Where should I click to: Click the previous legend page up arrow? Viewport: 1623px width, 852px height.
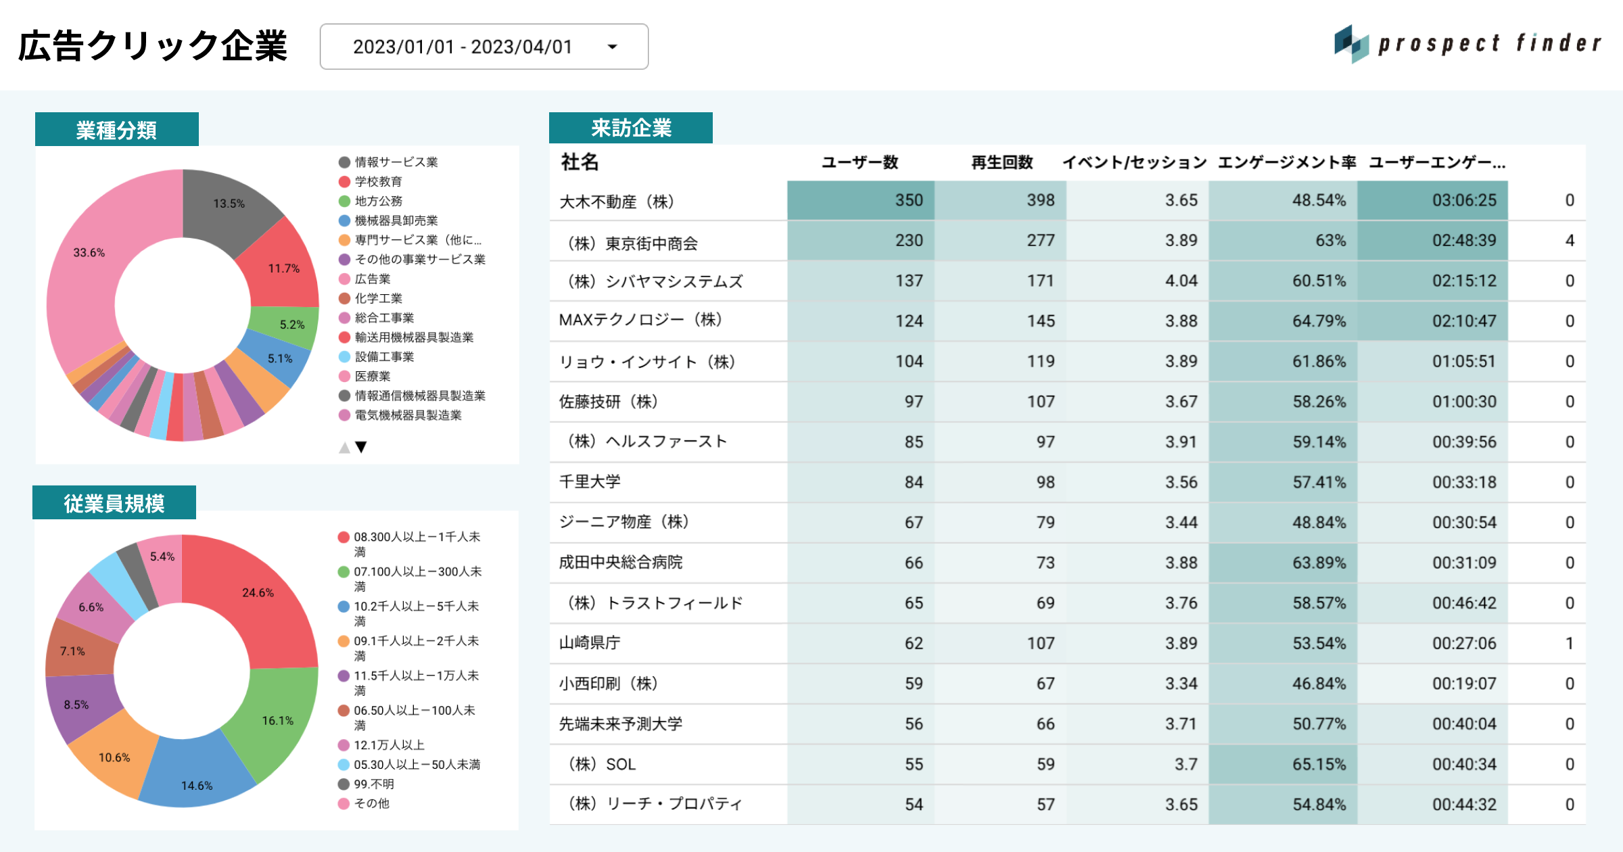(344, 447)
